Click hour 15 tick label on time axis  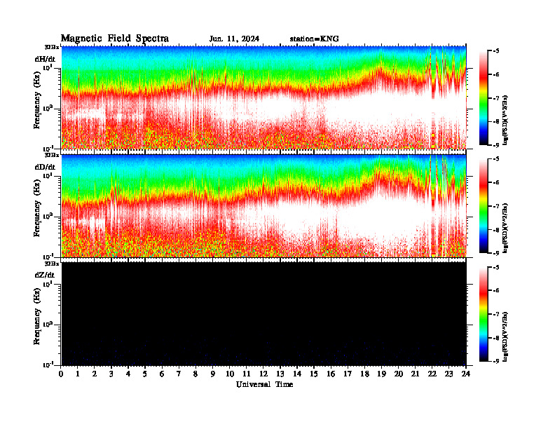pyautogui.click(x=314, y=374)
